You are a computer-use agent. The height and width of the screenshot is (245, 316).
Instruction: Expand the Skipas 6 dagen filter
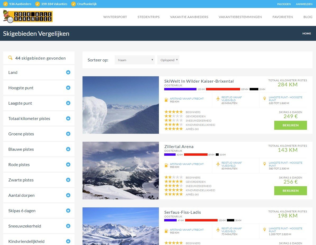pyautogui.click(x=68, y=211)
